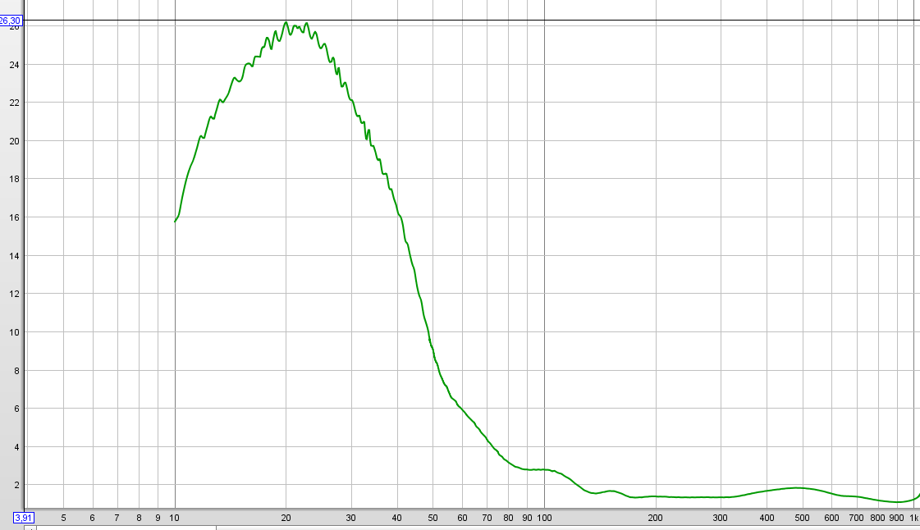Click the 500 label on the frequency axis

tap(802, 518)
